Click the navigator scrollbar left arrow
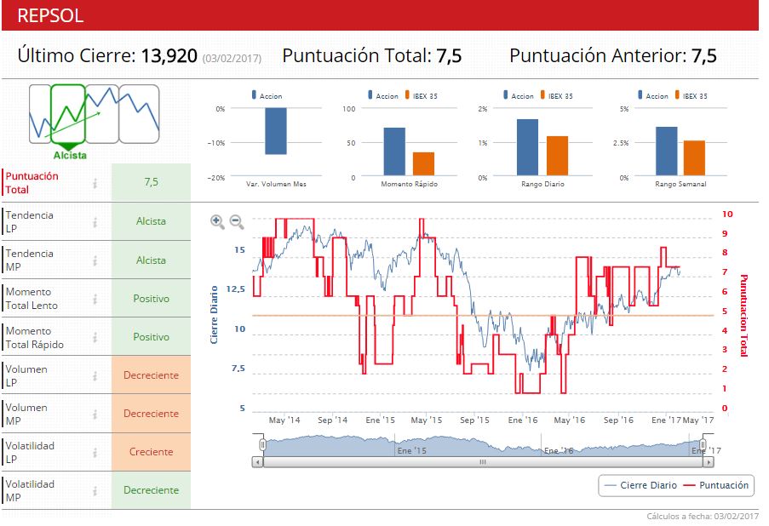Image resolution: width=769 pixels, height=526 pixels. click(257, 462)
